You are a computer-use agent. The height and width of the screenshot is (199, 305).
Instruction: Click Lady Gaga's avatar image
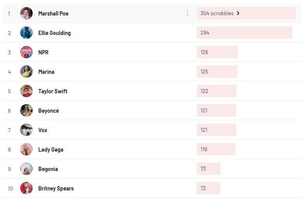coord(26,149)
